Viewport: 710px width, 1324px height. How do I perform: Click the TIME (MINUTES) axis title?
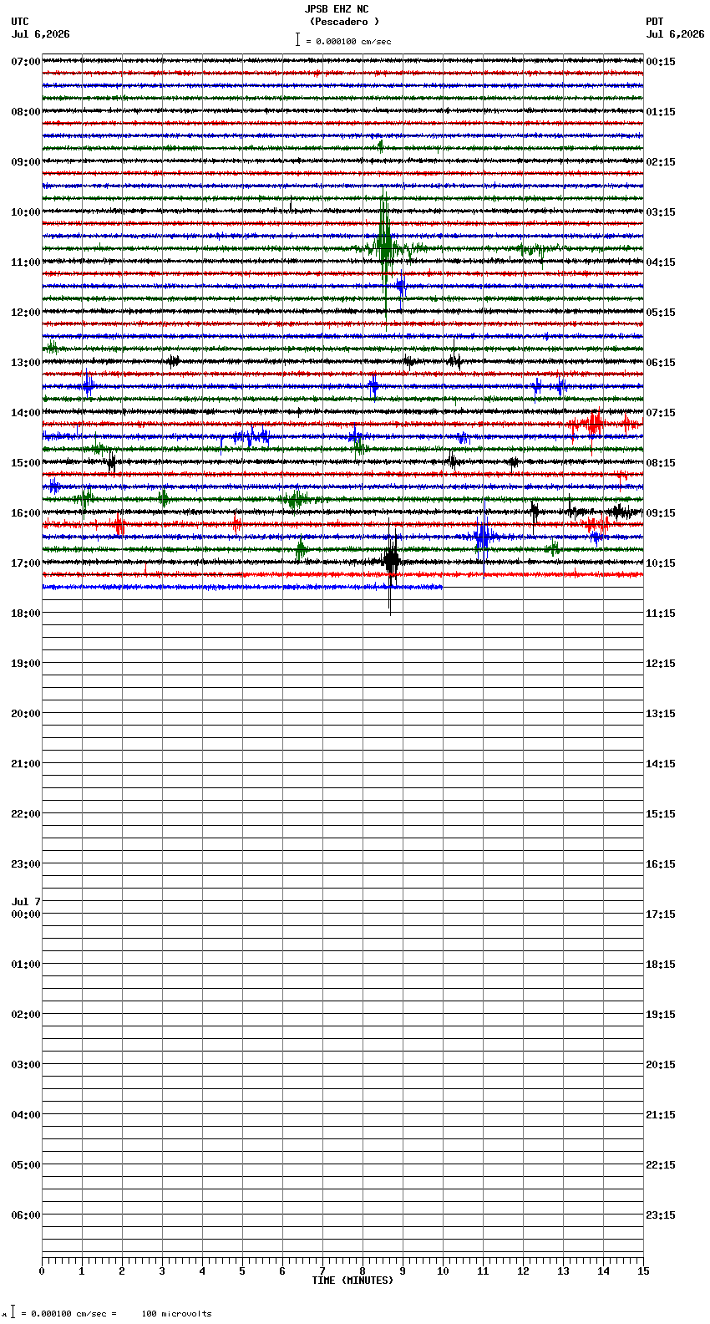tap(352, 1281)
